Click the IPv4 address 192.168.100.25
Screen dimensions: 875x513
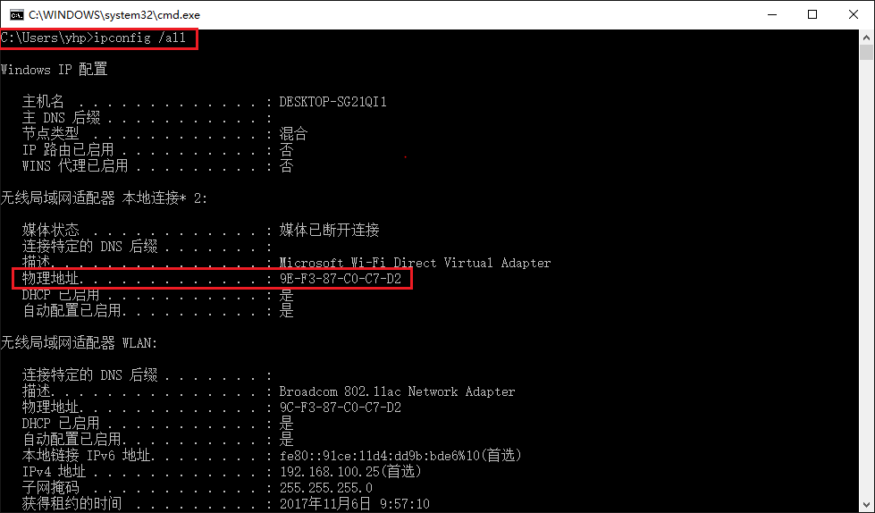click(x=330, y=472)
